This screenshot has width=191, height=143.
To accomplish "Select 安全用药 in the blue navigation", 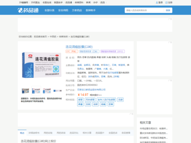I will coord(63,10).
